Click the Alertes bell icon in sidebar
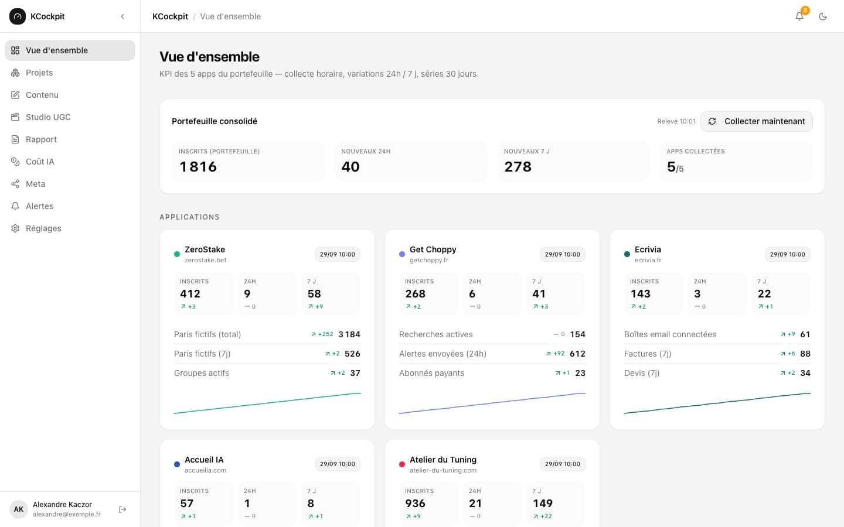The height and width of the screenshot is (527, 844). point(15,206)
